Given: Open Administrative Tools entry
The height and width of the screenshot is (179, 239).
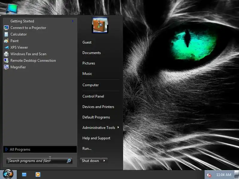Looking at the screenshot, I should (x=99, y=128).
